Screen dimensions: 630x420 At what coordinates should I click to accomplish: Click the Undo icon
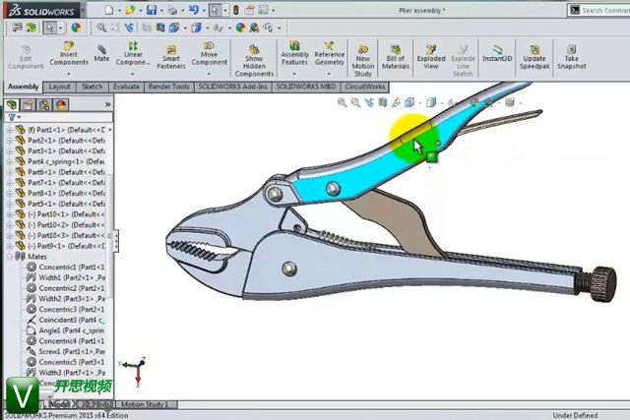tap(194, 10)
